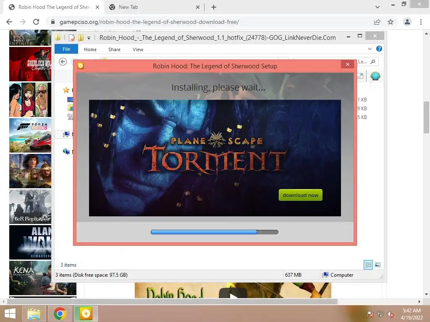Screen dimensions: 430x322
Task: Click the muted volume tray icon
Action: (x=391, y=314)
